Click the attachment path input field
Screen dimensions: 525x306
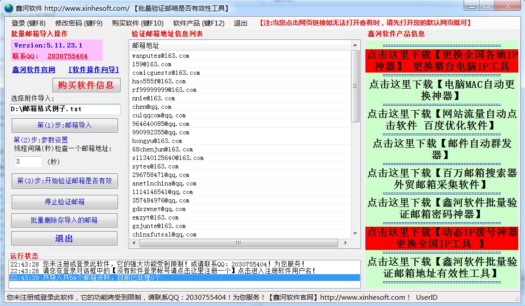click(x=65, y=109)
